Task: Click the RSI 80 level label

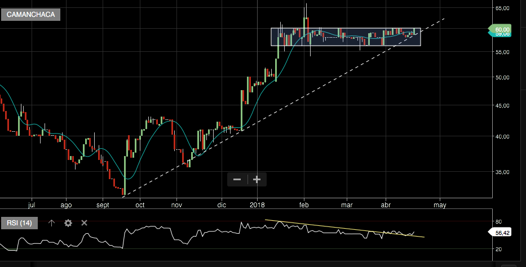Action: [x=498, y=221]
